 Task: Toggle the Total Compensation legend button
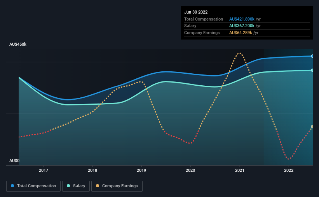click(x=33, y=186)
